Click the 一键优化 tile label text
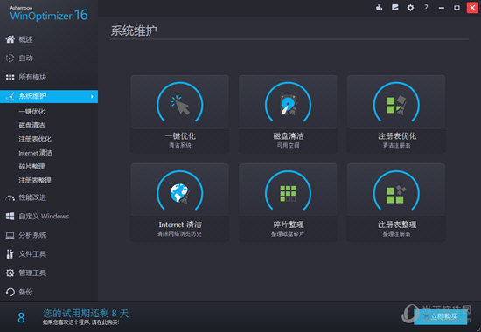The image size is (481, 332). [180, 136]
